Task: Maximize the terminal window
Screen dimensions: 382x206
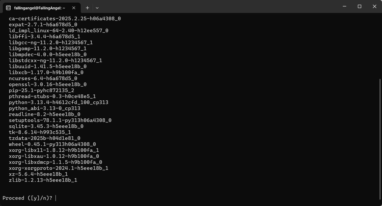Action: [x=359, y=6]
